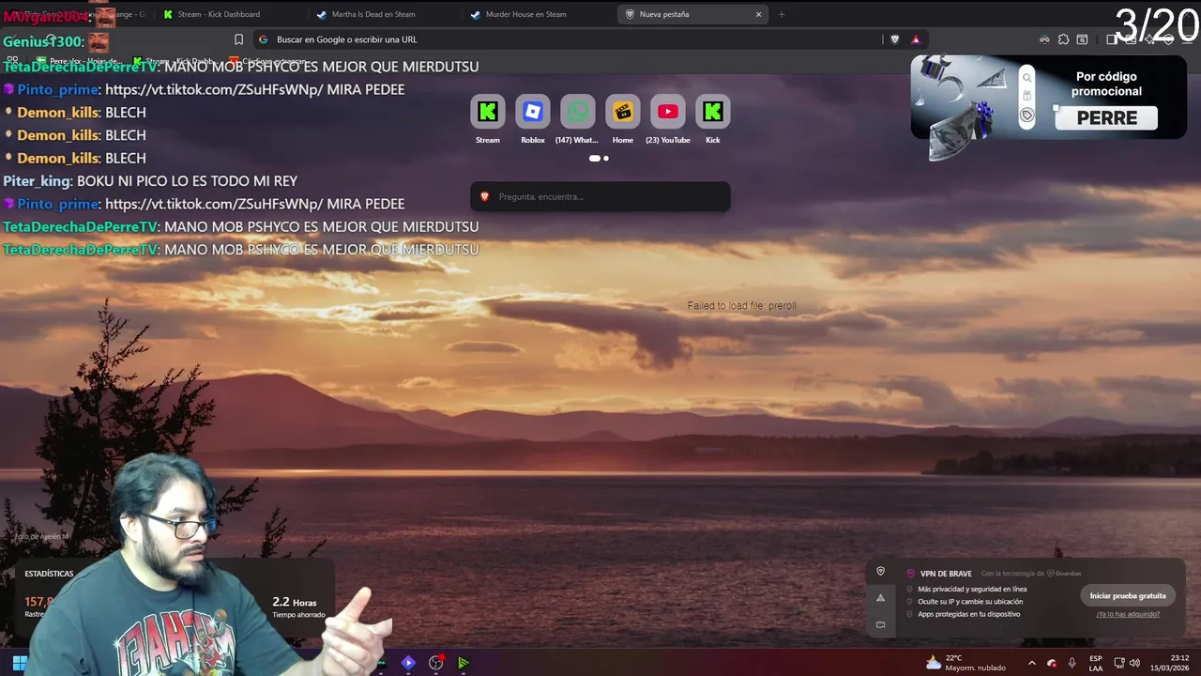Screen dimensions: 1201x676
Task: Click the red cloud tray icon
Action: (1052, 663)
